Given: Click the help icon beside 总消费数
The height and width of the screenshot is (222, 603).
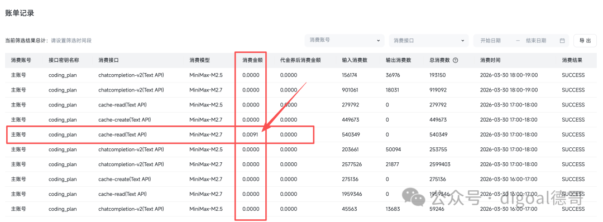Looking at the screenshot, I should (x=456, y=60).
